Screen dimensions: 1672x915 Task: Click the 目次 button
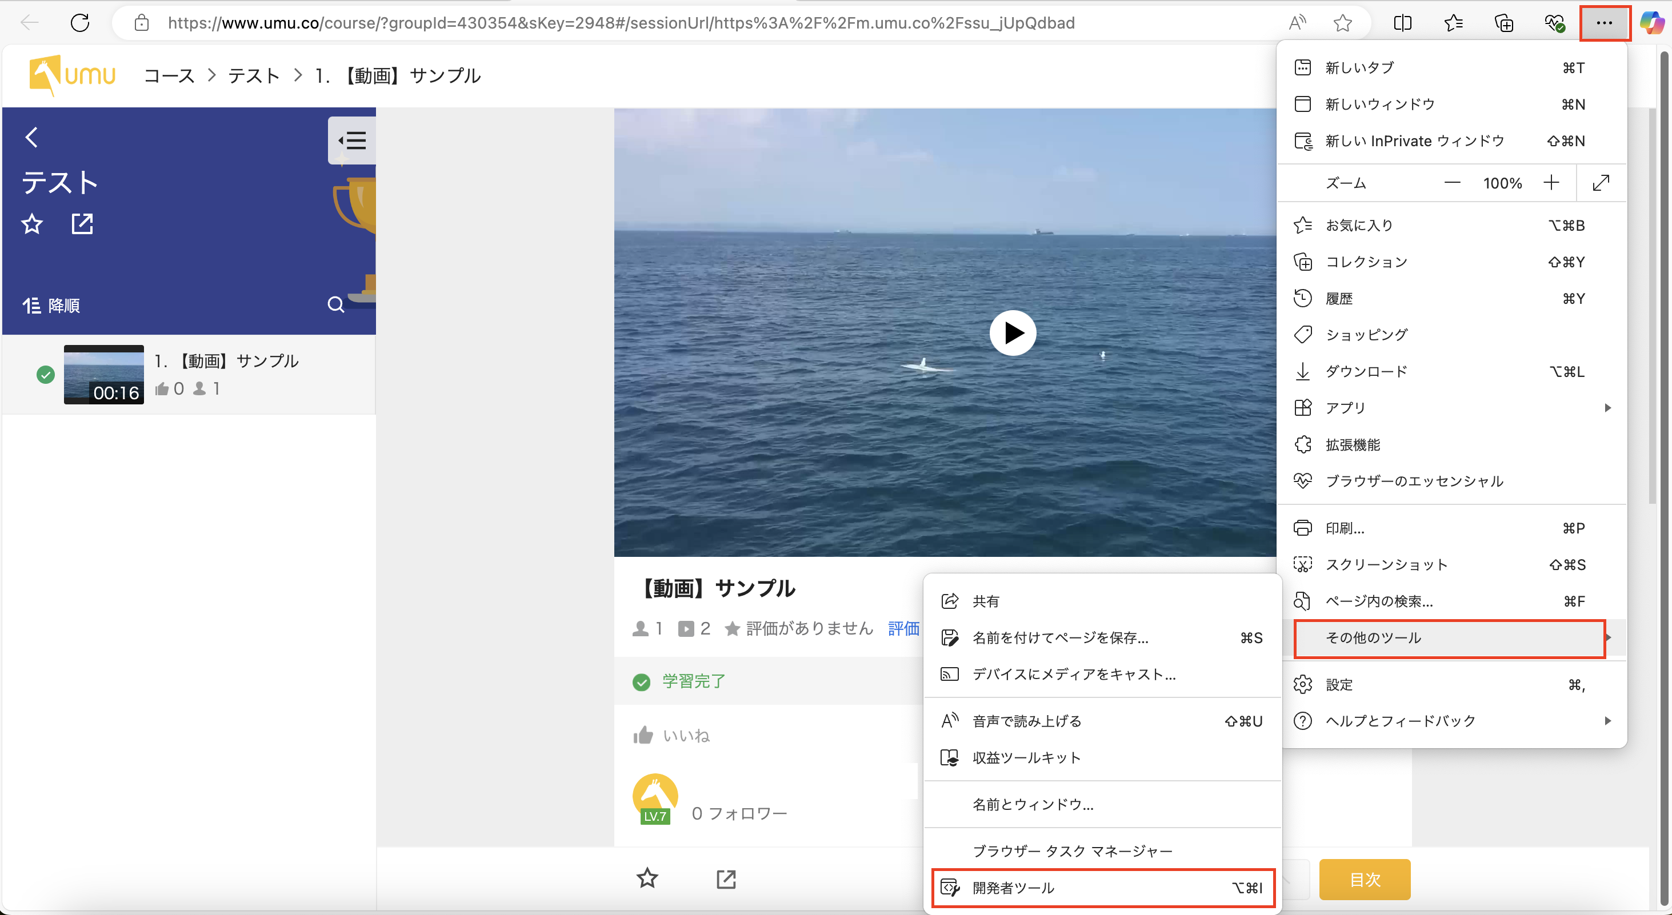(1365, 880)
